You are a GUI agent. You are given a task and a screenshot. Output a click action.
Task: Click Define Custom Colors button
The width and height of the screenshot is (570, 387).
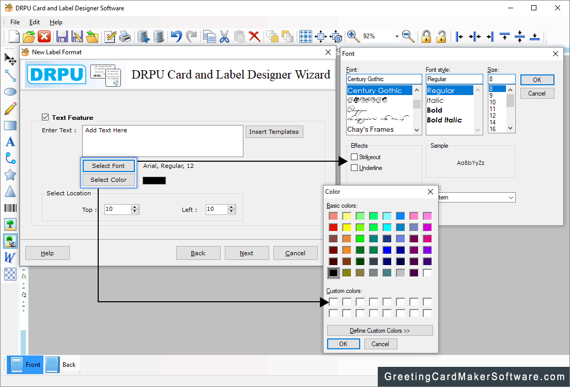(380, 331)
